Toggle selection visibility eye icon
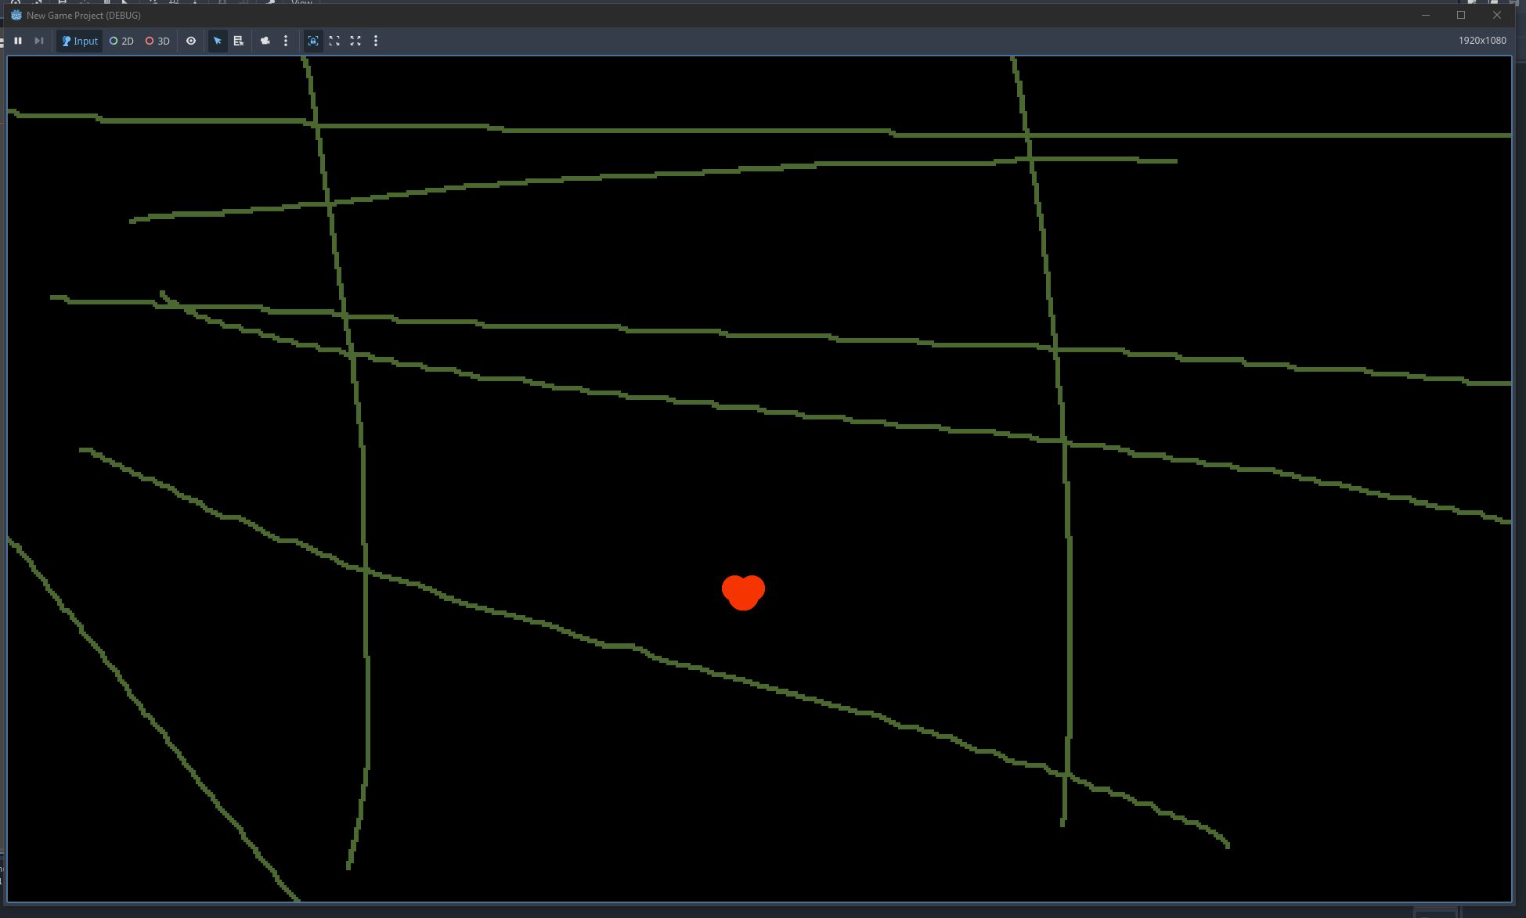Image resolution: width=1526 pixels, height=918 pixels. 191,41
